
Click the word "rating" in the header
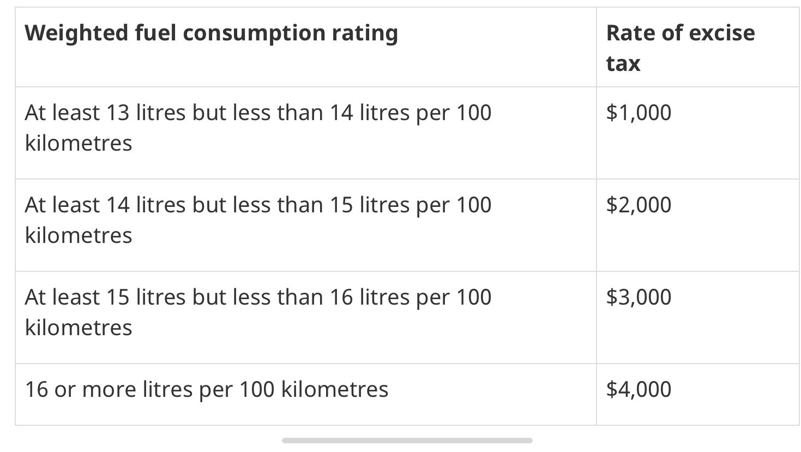(x=365, y=33)
